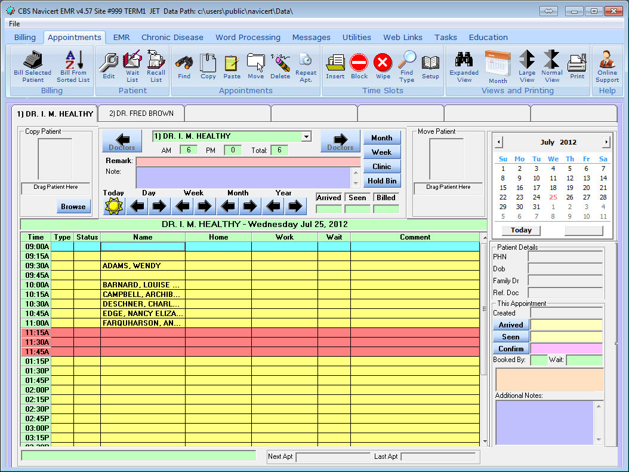Image resolution: width=629 pixels, height=472 pixels.
Task: Click the Hold Bin button
Action: [x=381, y=181]
